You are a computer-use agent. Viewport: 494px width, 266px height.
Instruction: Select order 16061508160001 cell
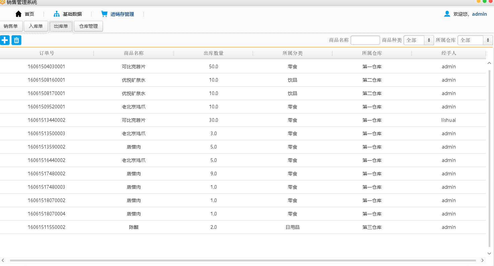[47, 80]
